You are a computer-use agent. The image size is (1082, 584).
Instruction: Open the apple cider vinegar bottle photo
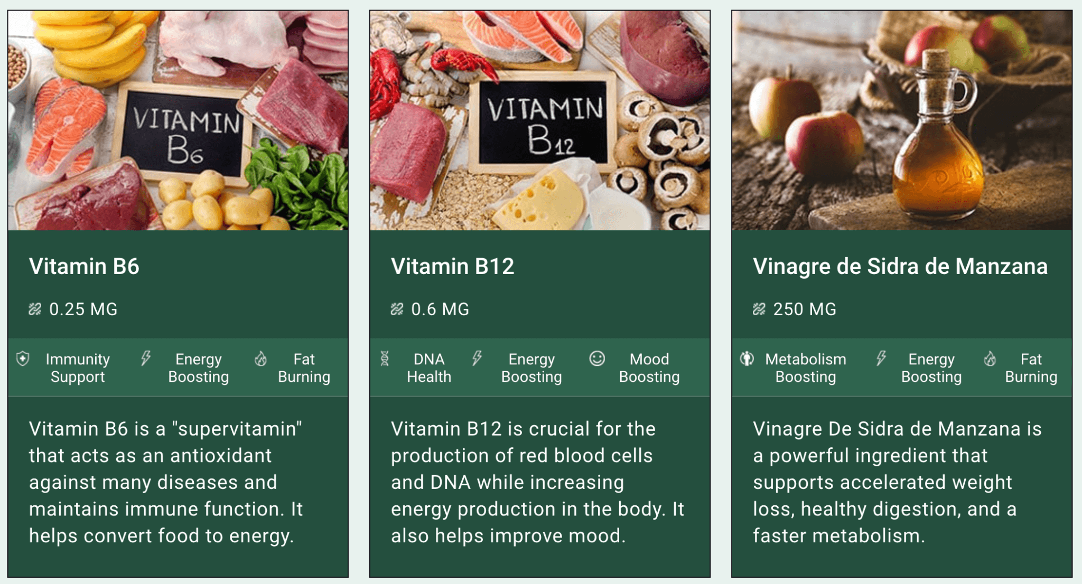(x=902, y=120)
